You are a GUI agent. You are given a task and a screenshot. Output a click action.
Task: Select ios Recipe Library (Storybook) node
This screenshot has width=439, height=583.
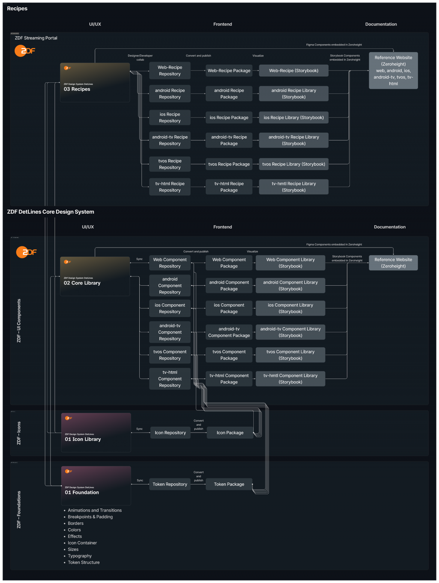294,118
